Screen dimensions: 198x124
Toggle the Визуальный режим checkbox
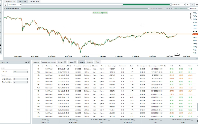[5, 9]
